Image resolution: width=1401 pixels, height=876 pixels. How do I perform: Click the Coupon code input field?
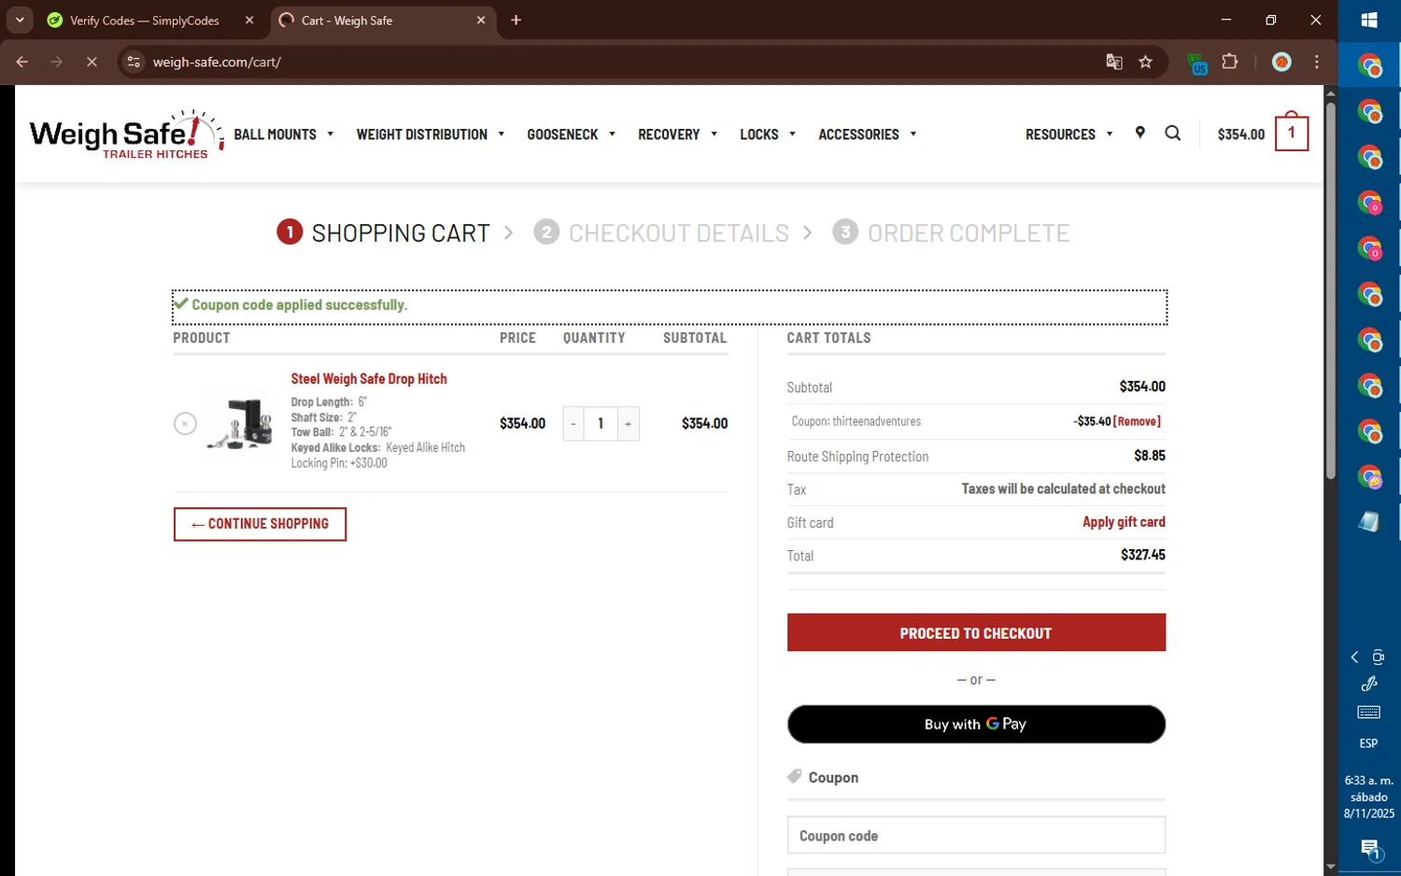[x=976, y=835]
